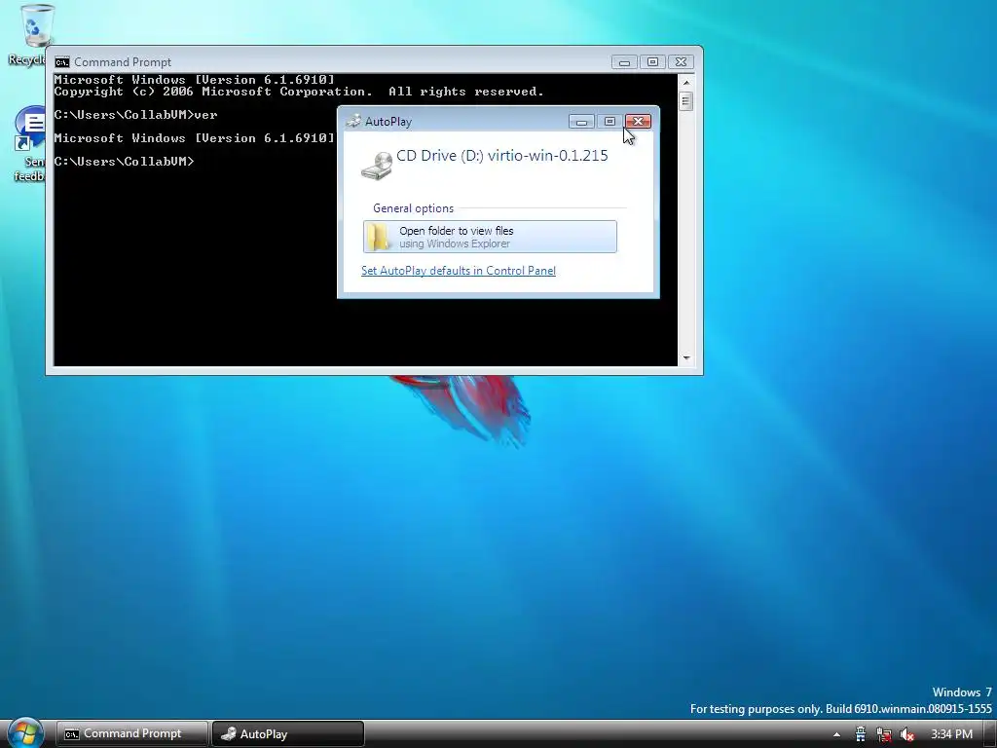Click the Command Prompt window title text

123,61
